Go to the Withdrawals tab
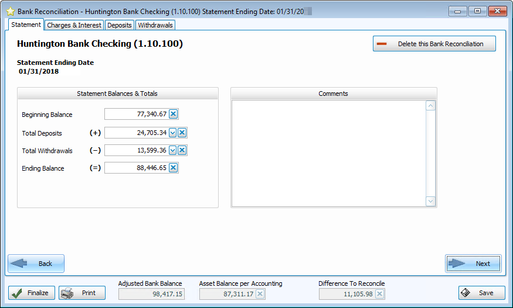The image size is (513, 308). click(x=155, y=25)
